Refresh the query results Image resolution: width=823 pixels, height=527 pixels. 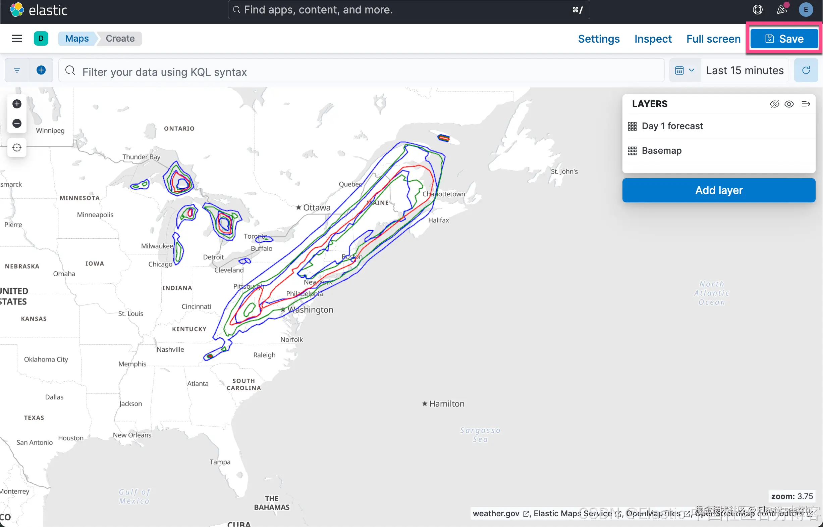point(806,70)
